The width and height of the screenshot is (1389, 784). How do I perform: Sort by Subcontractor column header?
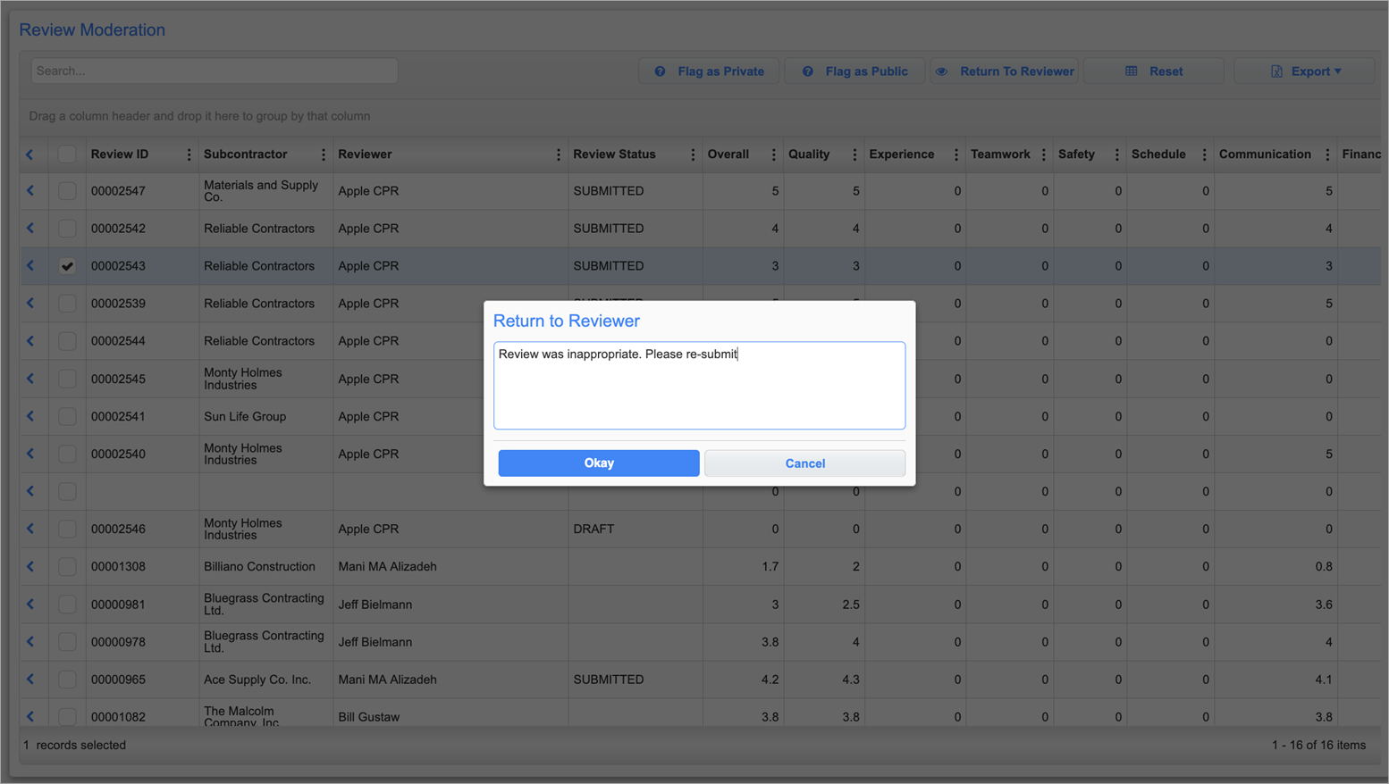tap(246, 154)
